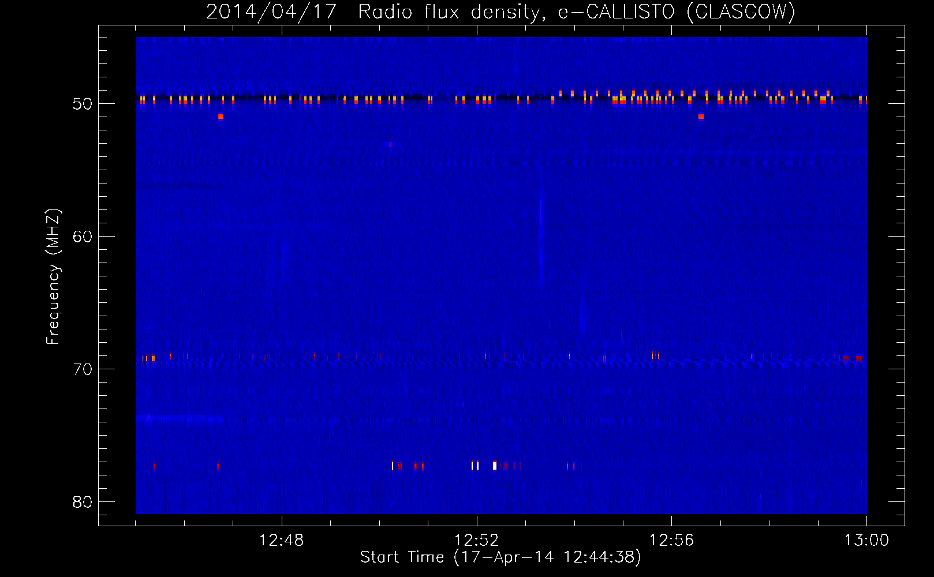Image resolution: width=934 pixels, height=577 pixels.
Task: Select the "Frequency (MHZ)" y-axis label
Action: [x=53, y=277]
